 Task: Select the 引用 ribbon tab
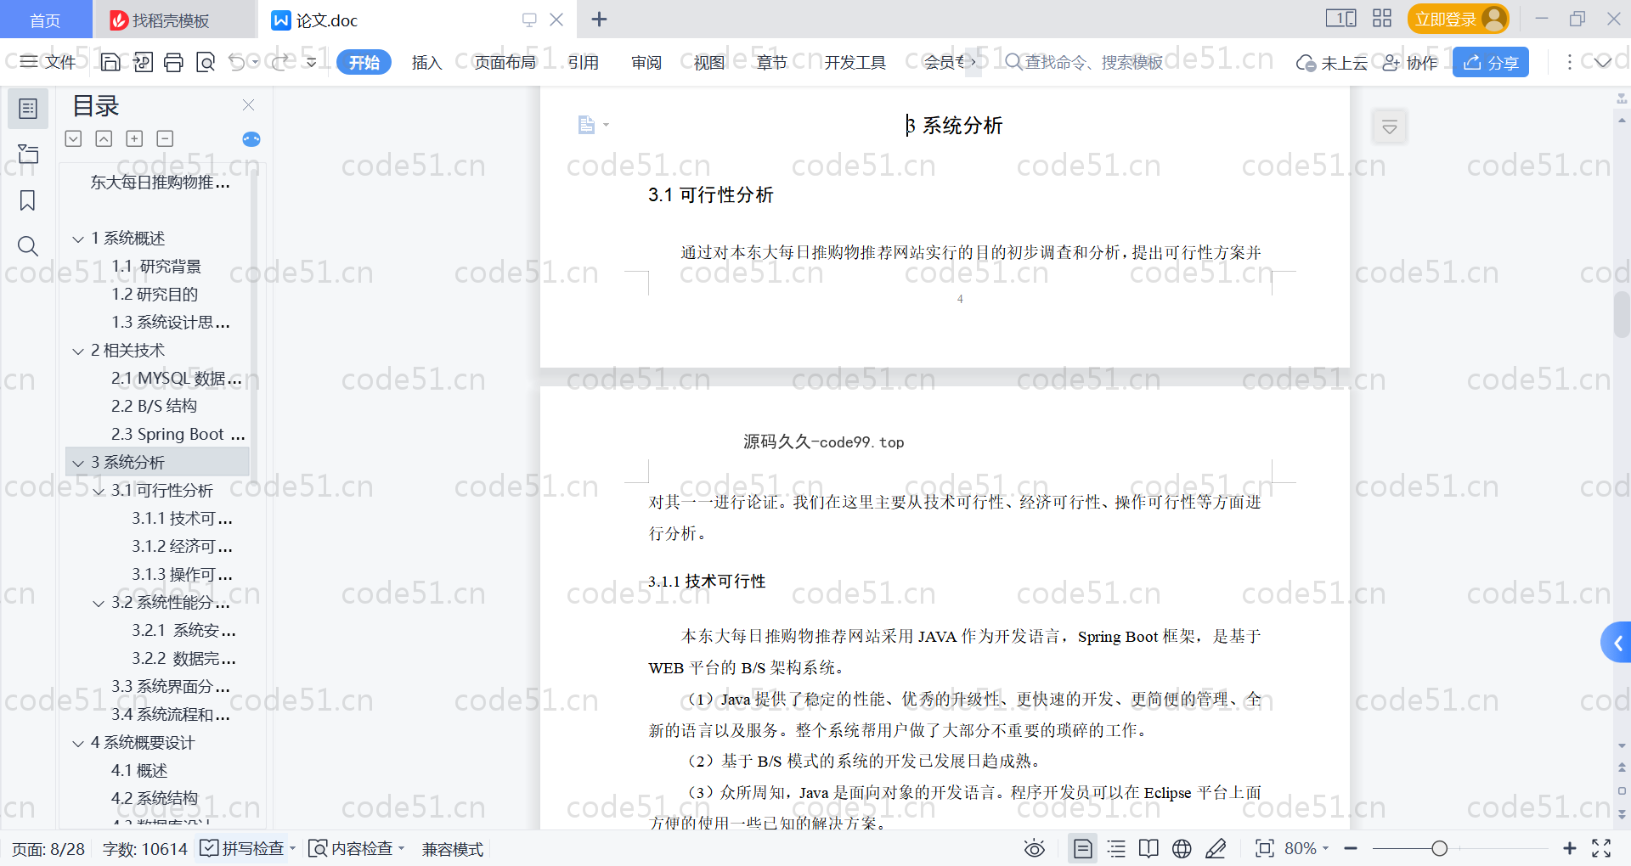[x=583, y=62]
